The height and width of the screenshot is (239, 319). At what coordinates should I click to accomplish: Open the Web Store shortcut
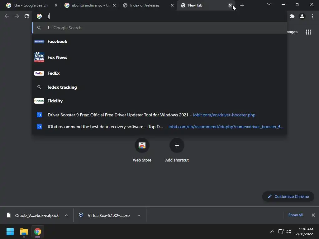click(x=142, y=150)
